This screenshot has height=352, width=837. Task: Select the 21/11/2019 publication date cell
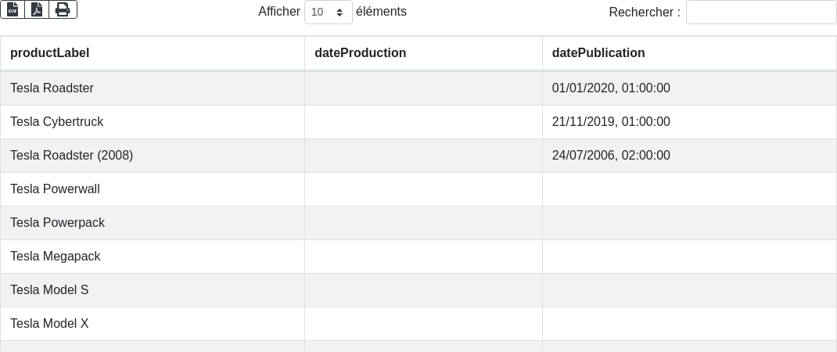click(x=611, y=122)
